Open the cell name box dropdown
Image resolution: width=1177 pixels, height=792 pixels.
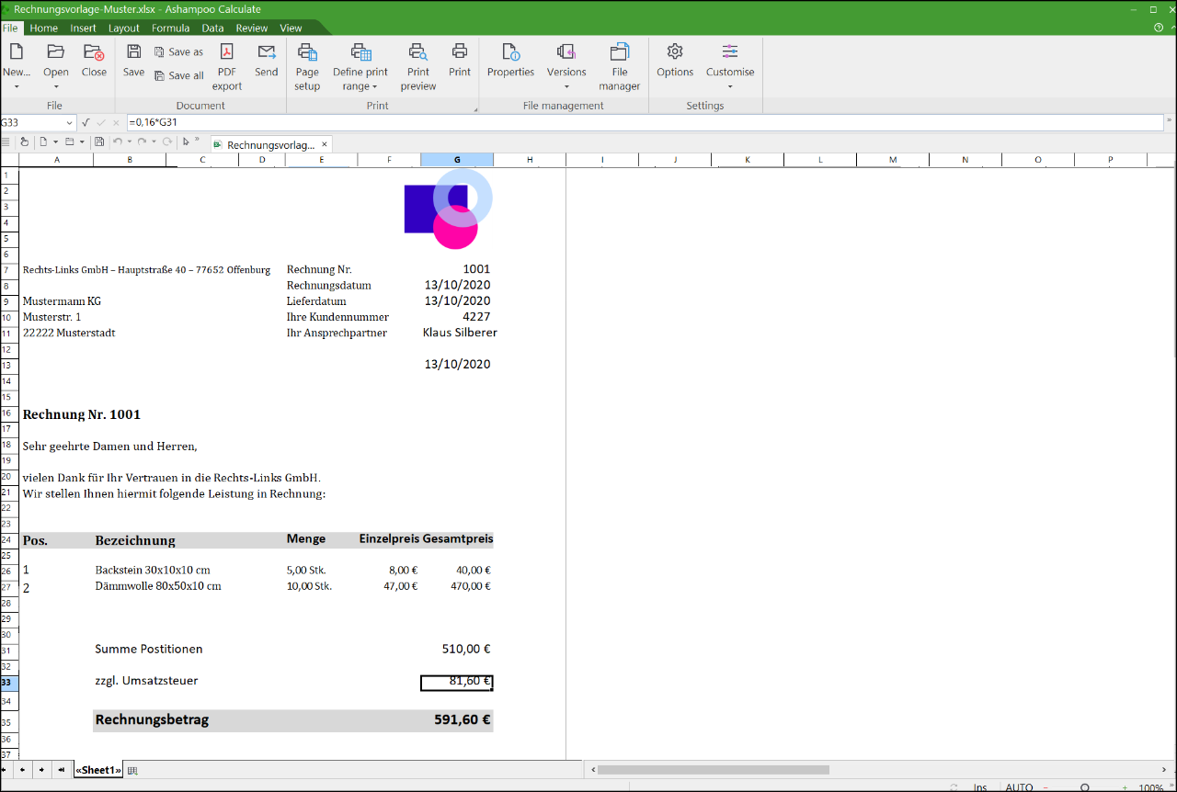(x=70, y=122)
